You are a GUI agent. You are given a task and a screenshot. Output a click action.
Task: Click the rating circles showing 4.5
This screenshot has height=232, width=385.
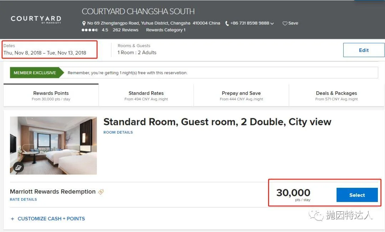[90, 30]
